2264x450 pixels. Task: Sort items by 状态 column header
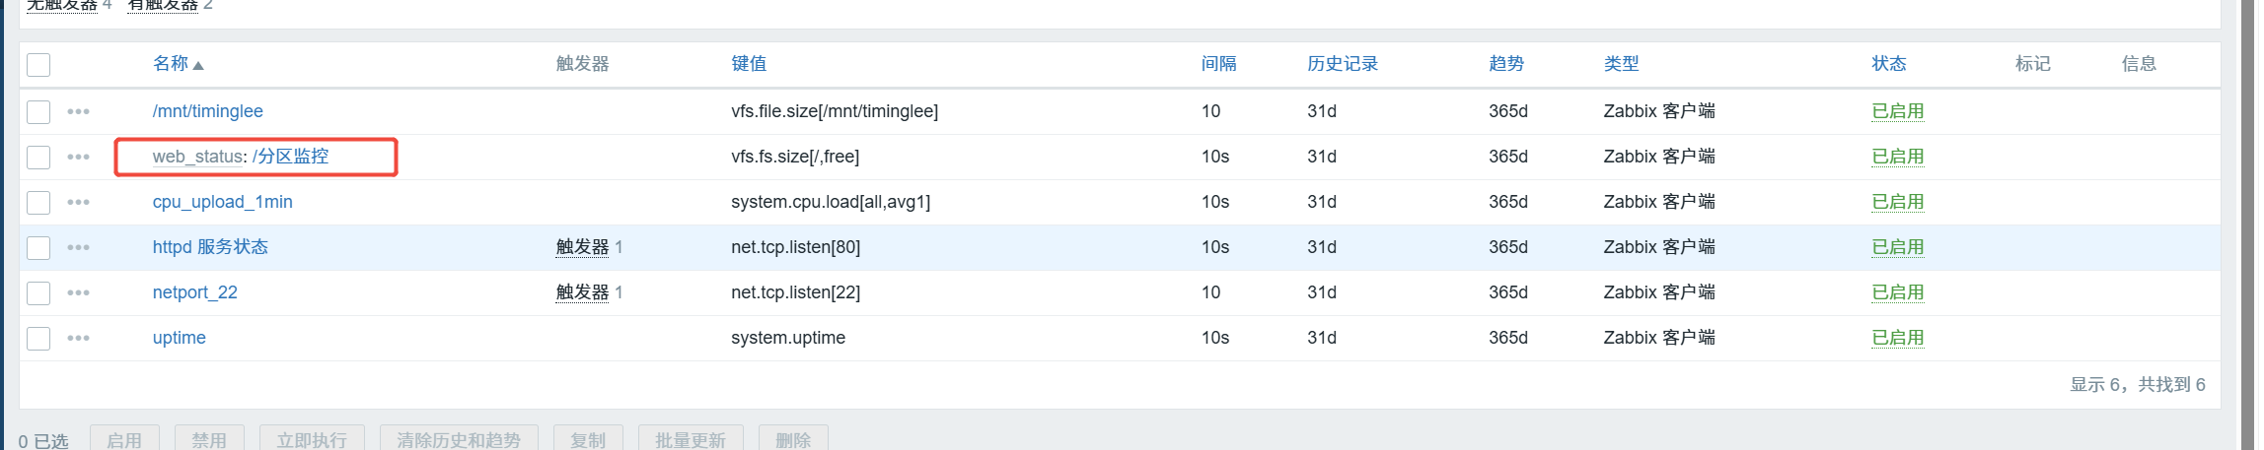[x=1889, y=64]
